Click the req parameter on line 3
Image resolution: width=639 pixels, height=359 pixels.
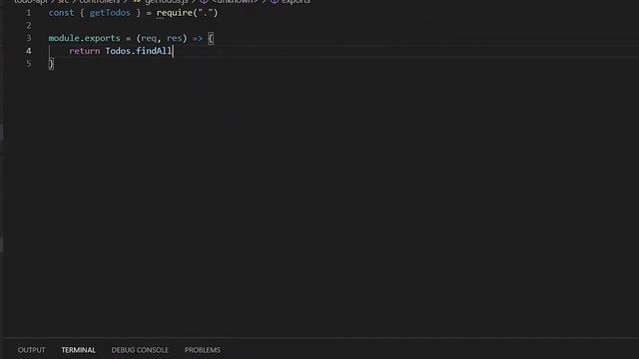(x=149, y=38)
